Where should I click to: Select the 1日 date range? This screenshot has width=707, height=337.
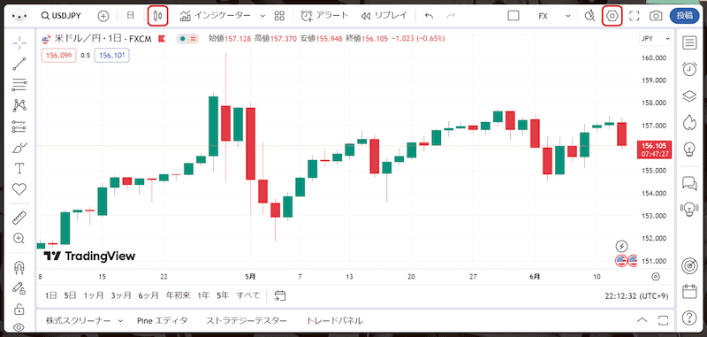pyautogui.click(x=51, y=295)
